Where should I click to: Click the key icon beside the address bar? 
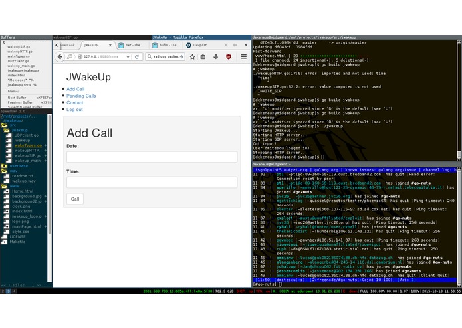click(70, 56)
